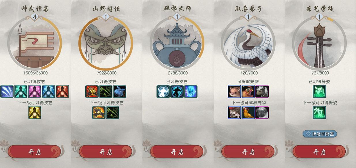Select the pug dog pet icon
Image resolution: width=356 pixels, height=168 pixels.
(262, 113)
